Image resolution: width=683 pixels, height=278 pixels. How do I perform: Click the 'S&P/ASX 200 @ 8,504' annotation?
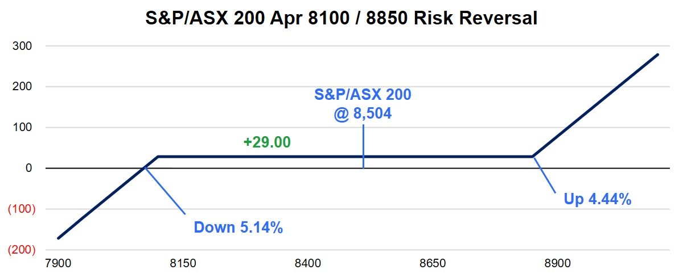click(x=363, y=104)
